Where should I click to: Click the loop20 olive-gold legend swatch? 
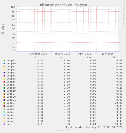(x=4, y=97)
